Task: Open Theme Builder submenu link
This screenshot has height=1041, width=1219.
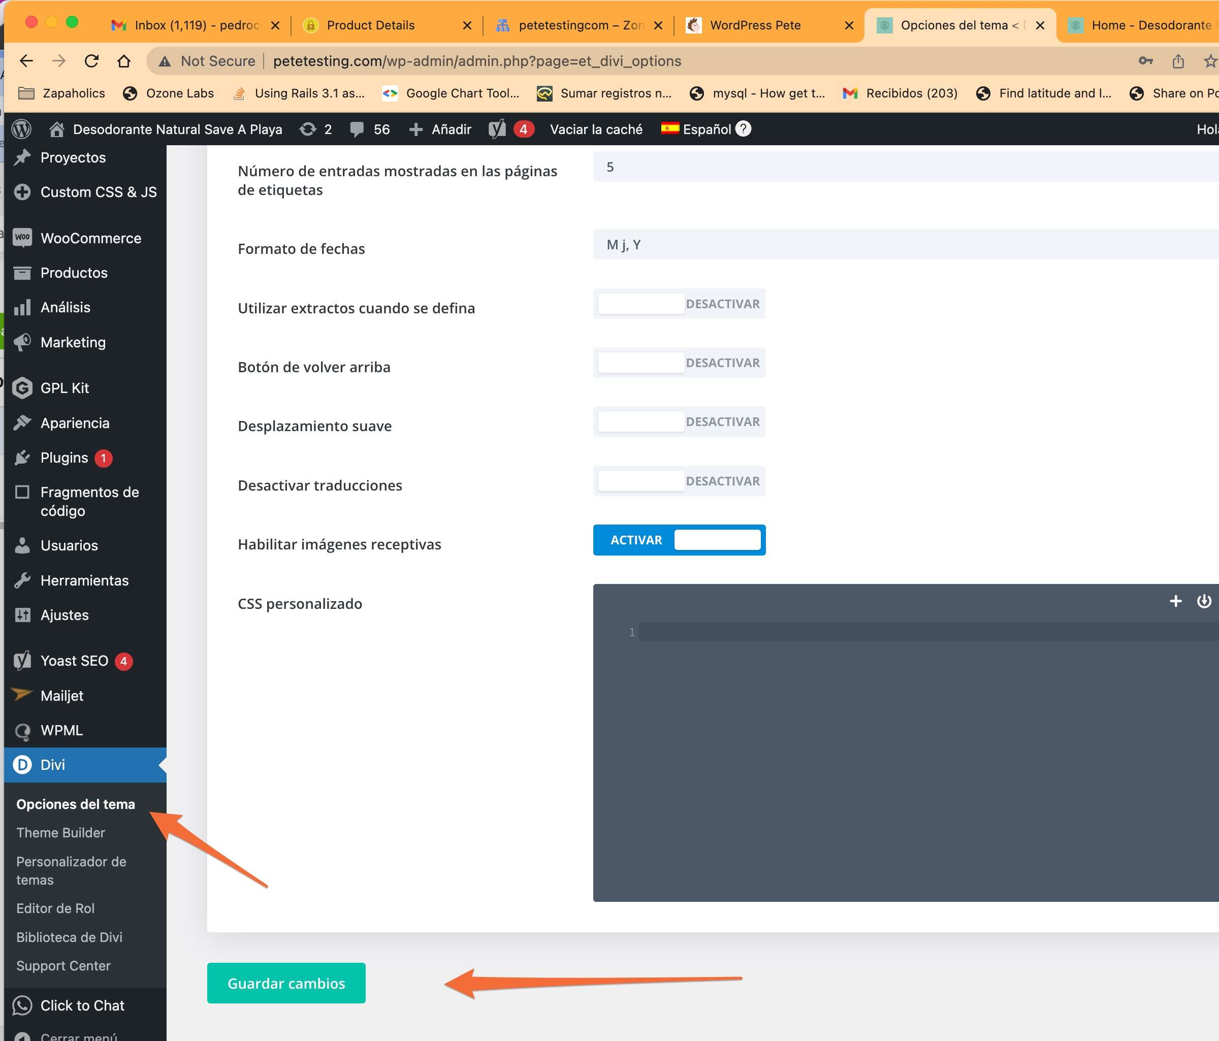Action: pos(60,833)
